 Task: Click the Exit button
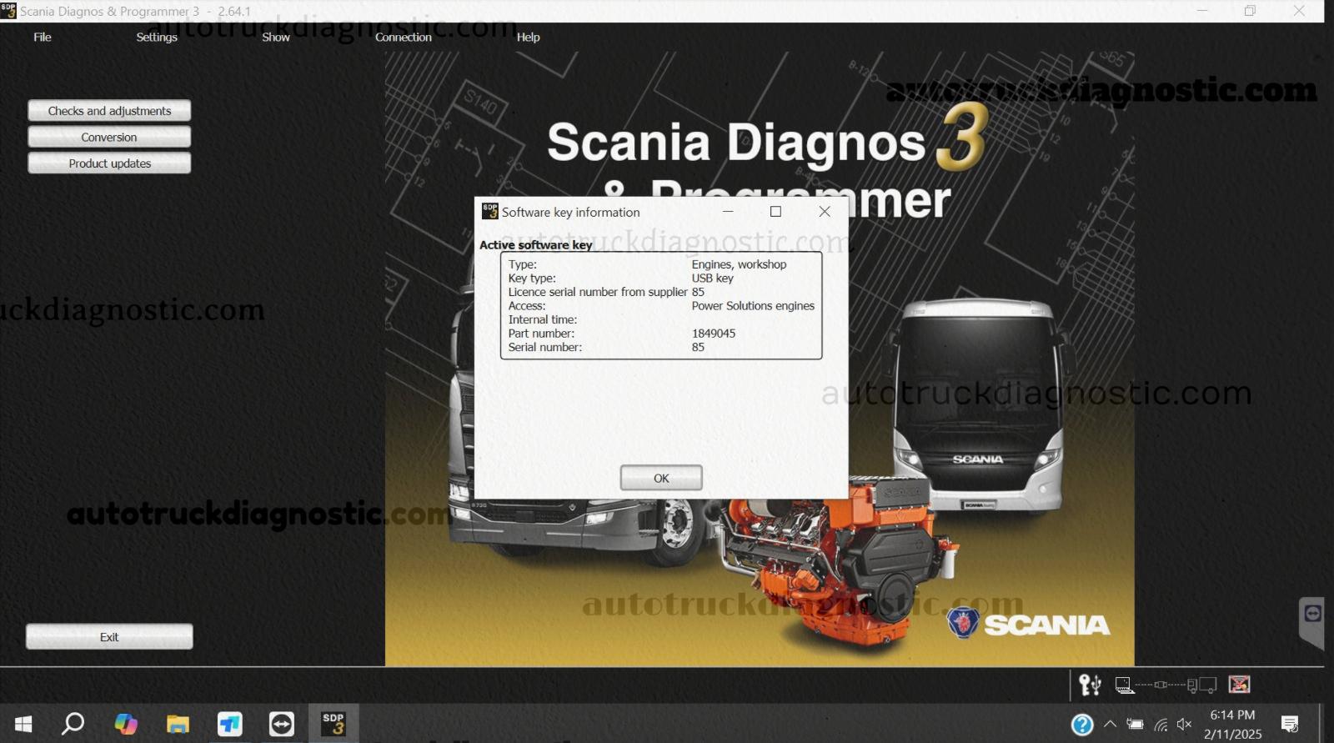109,637
